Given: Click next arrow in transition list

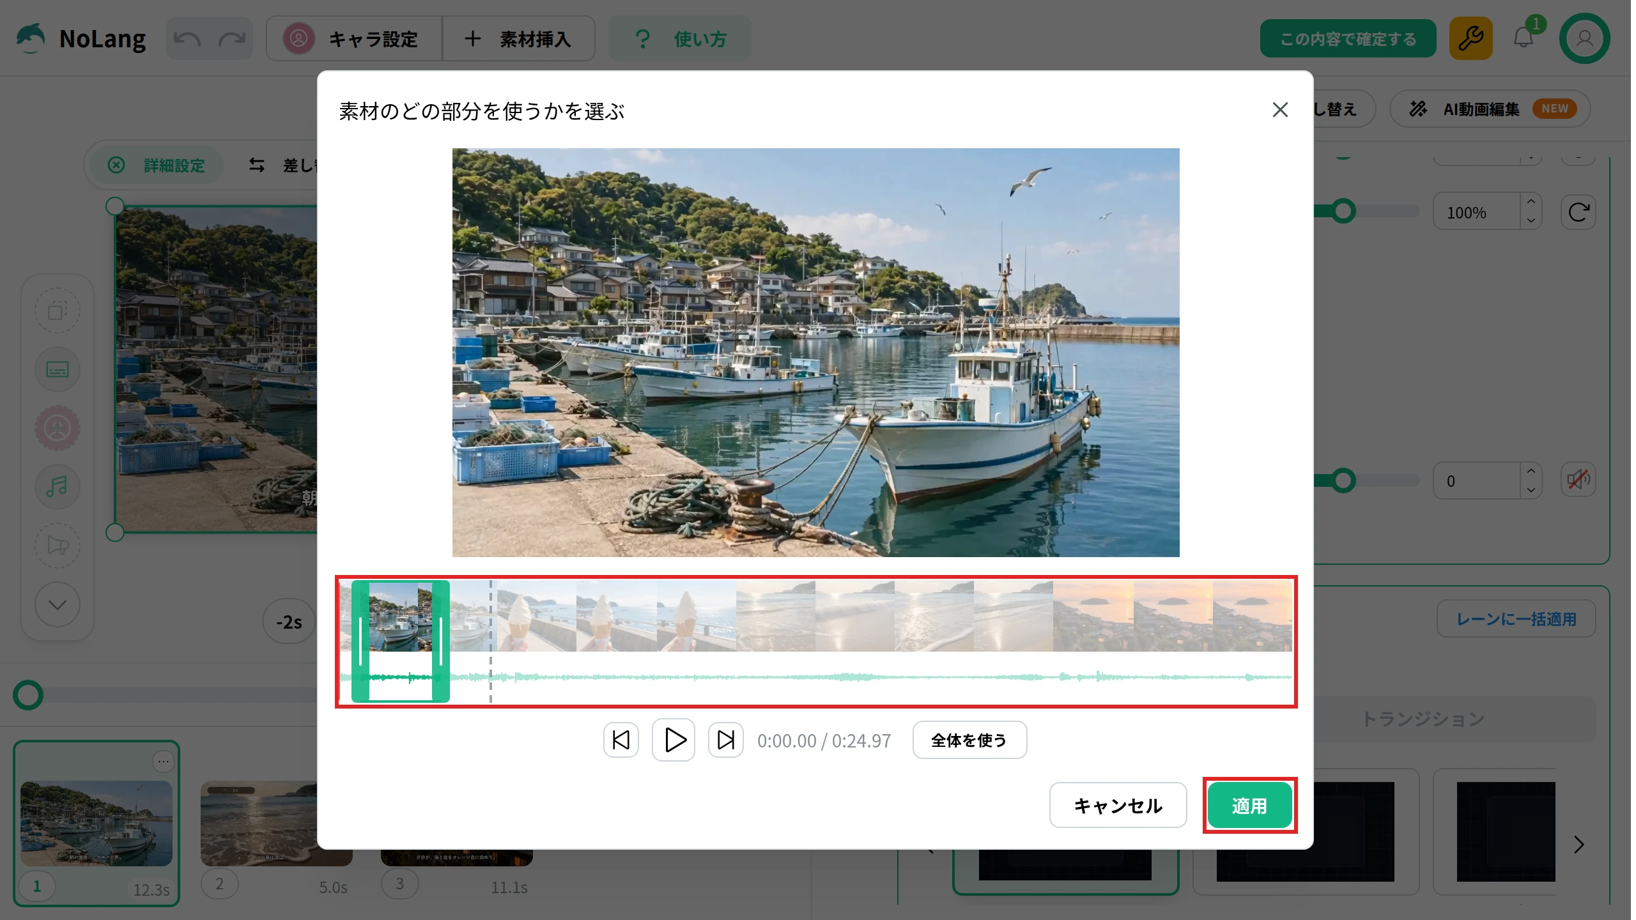Looking at the screenshot, I should click(x=1579, y=845).
